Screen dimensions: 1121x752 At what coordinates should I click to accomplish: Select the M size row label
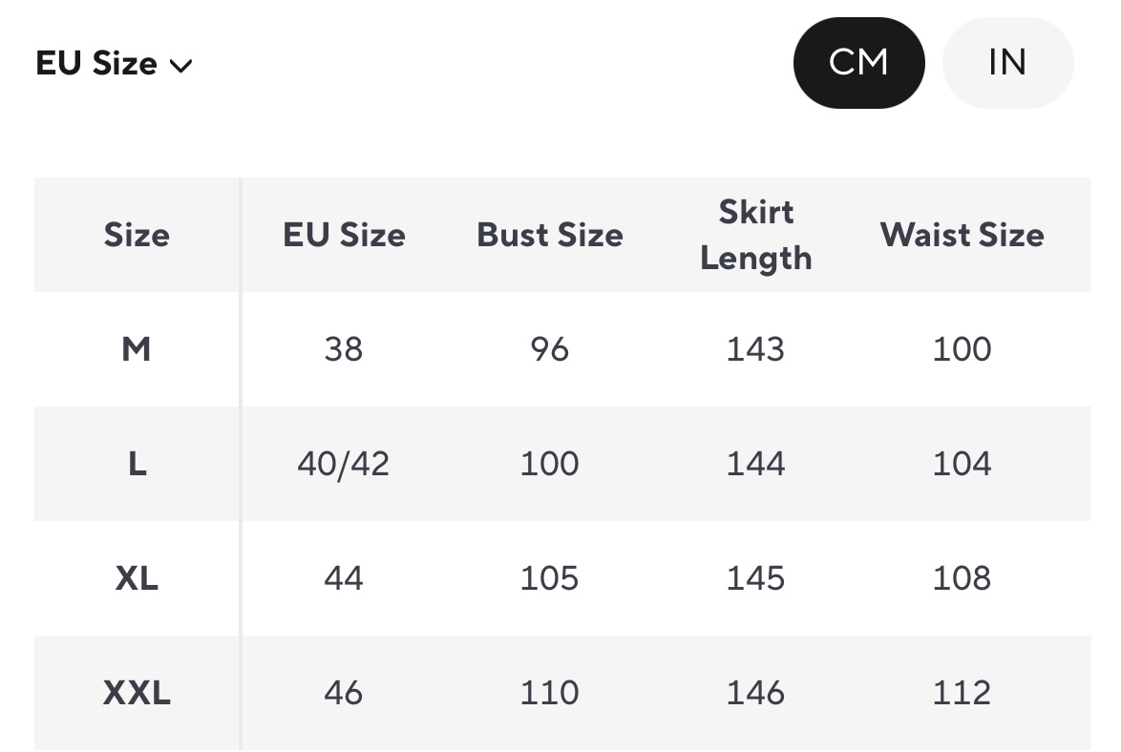click(137, 349)
